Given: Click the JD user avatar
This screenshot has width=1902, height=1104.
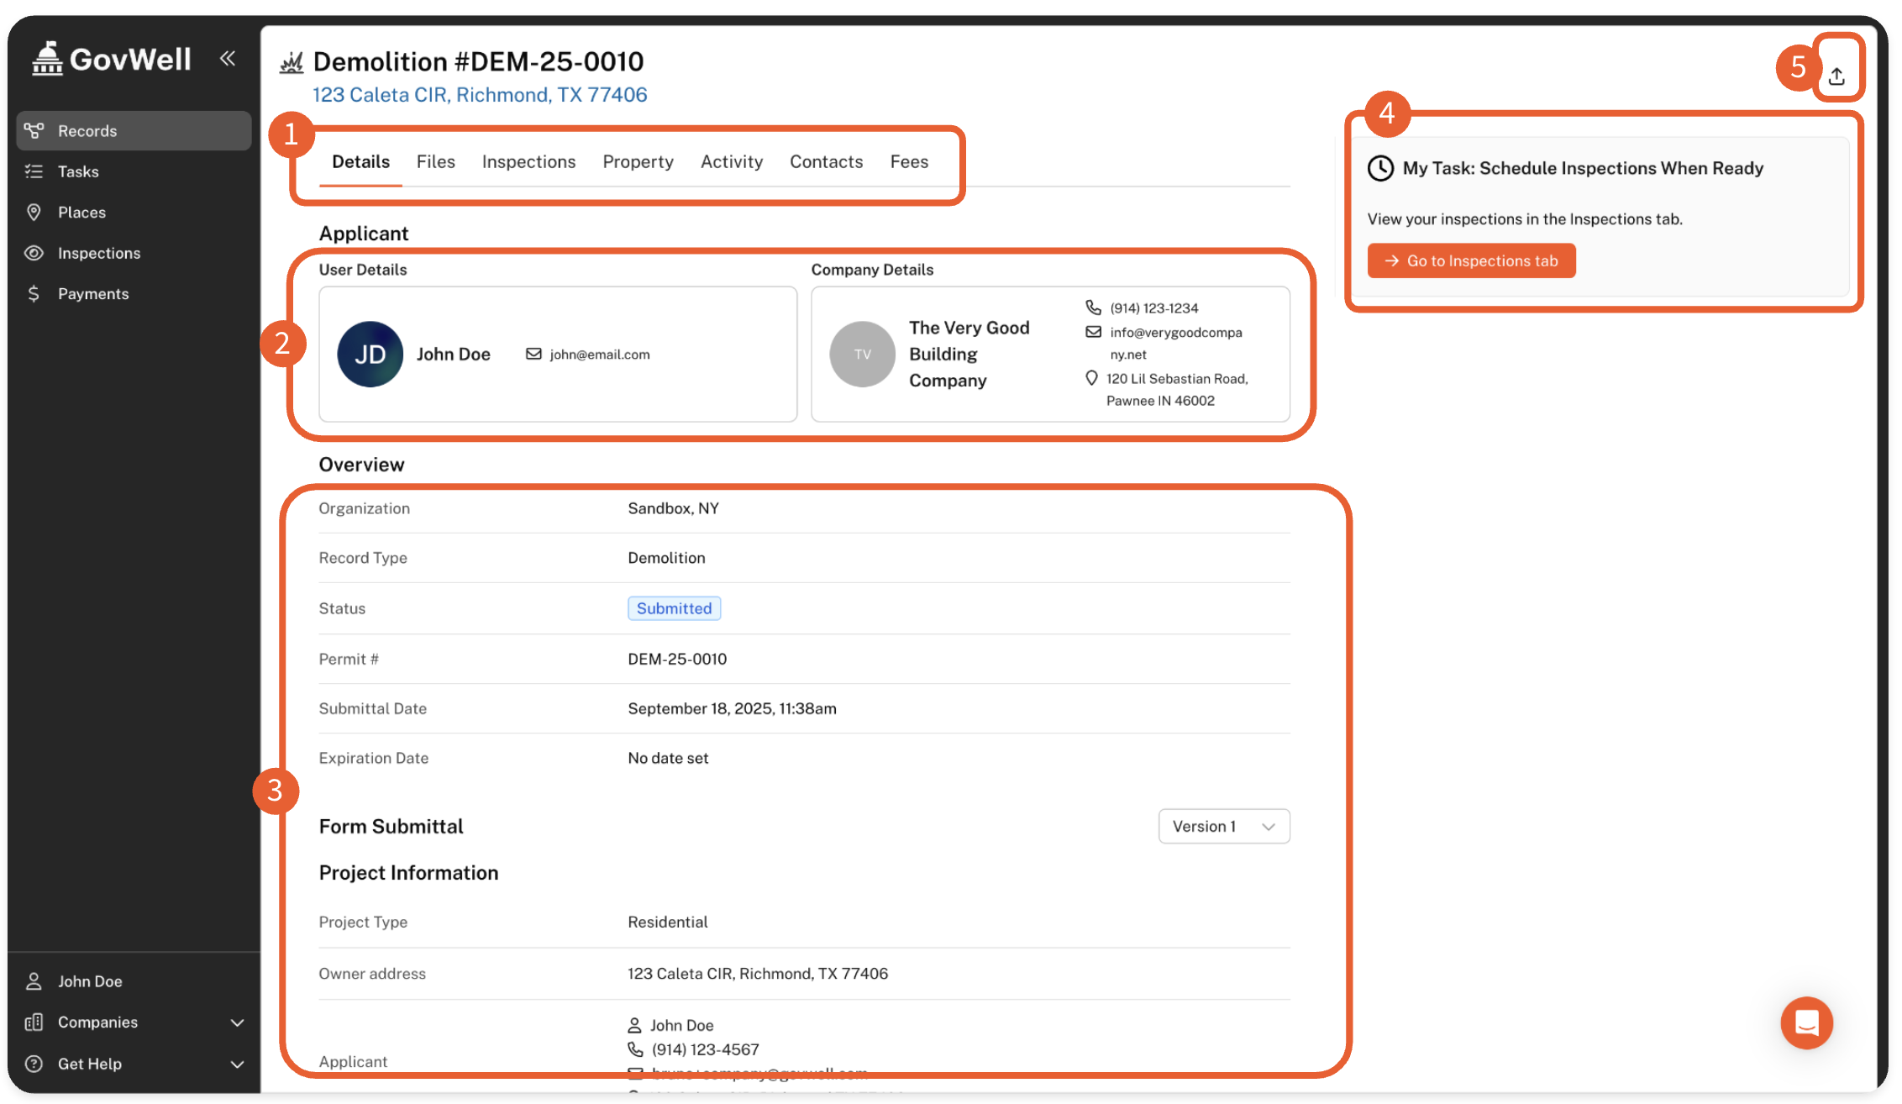Looking at the screenshot, I should [x=370, y=355].
